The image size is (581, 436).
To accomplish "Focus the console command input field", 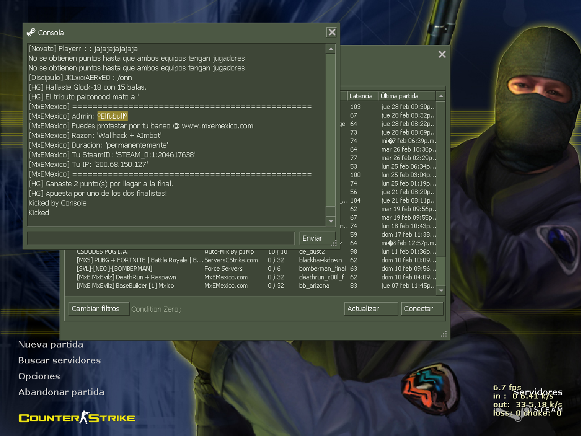I will [x=161, y=238].
